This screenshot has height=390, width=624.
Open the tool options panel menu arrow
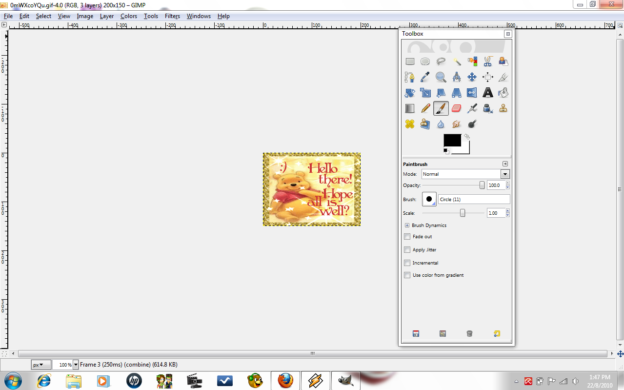click(505, 164)
